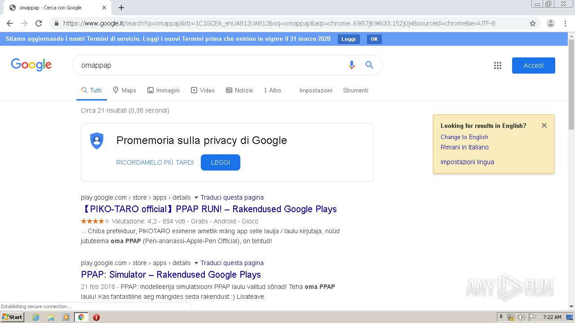Viewport: 575px width, 323px height.
Task: Open Impostazioni search settings
Action: click(x=316, y=90)
